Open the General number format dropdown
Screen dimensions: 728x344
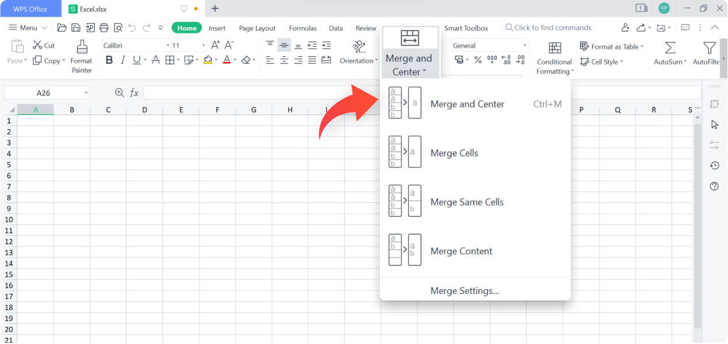[525, 45]
